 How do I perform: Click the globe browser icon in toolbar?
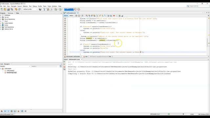(x=40, y=9)
